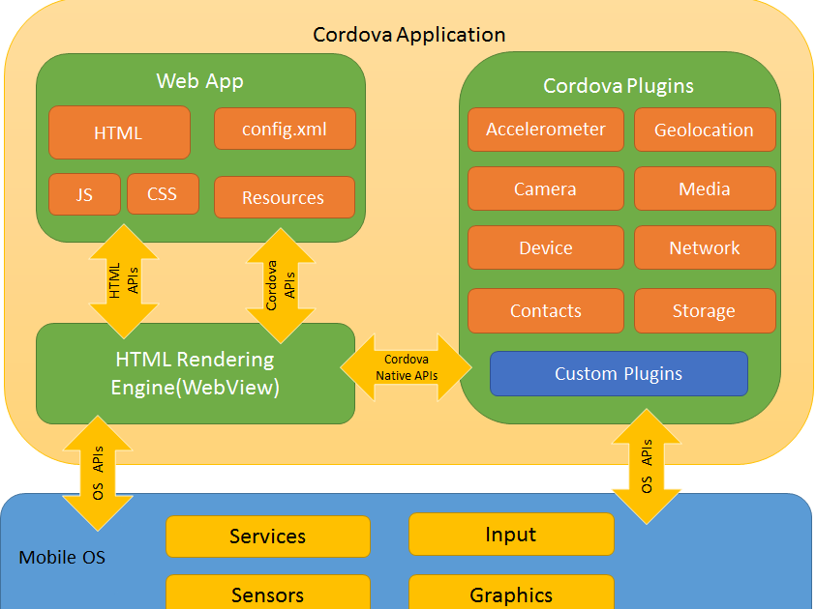Click the Network plugin block
816x609 pixels.
705,247
